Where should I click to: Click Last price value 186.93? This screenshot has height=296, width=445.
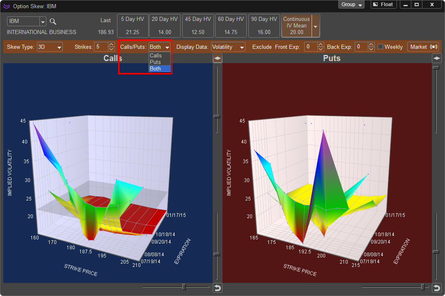pyautogui.click(x=106, y=32)
